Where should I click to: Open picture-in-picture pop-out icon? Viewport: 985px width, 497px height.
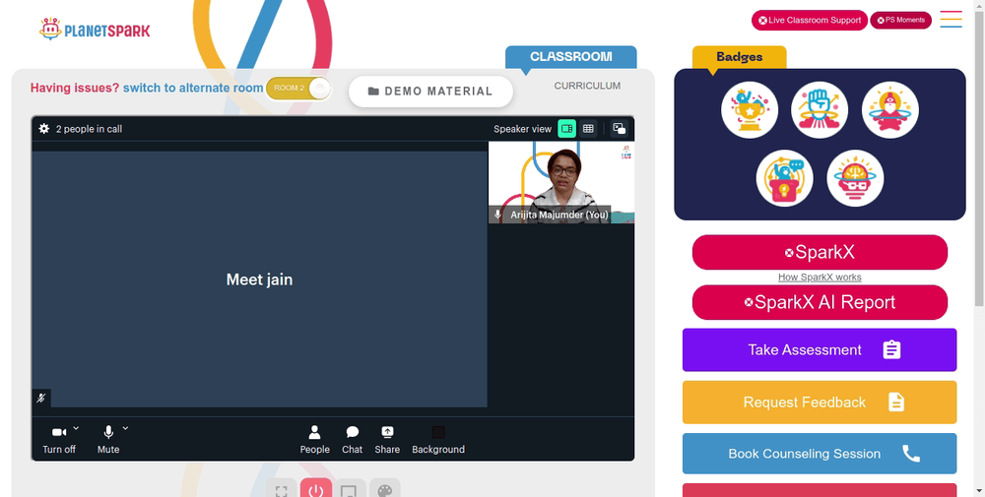(x=619, y=129)
